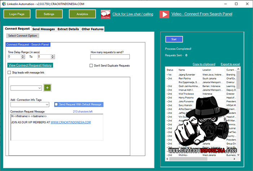This screenshot has height=171, width=253.
Task: Click the app icon in title bar
Action: 3,3
